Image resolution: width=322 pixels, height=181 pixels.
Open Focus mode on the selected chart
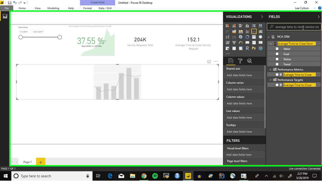(x=209, y=61)
